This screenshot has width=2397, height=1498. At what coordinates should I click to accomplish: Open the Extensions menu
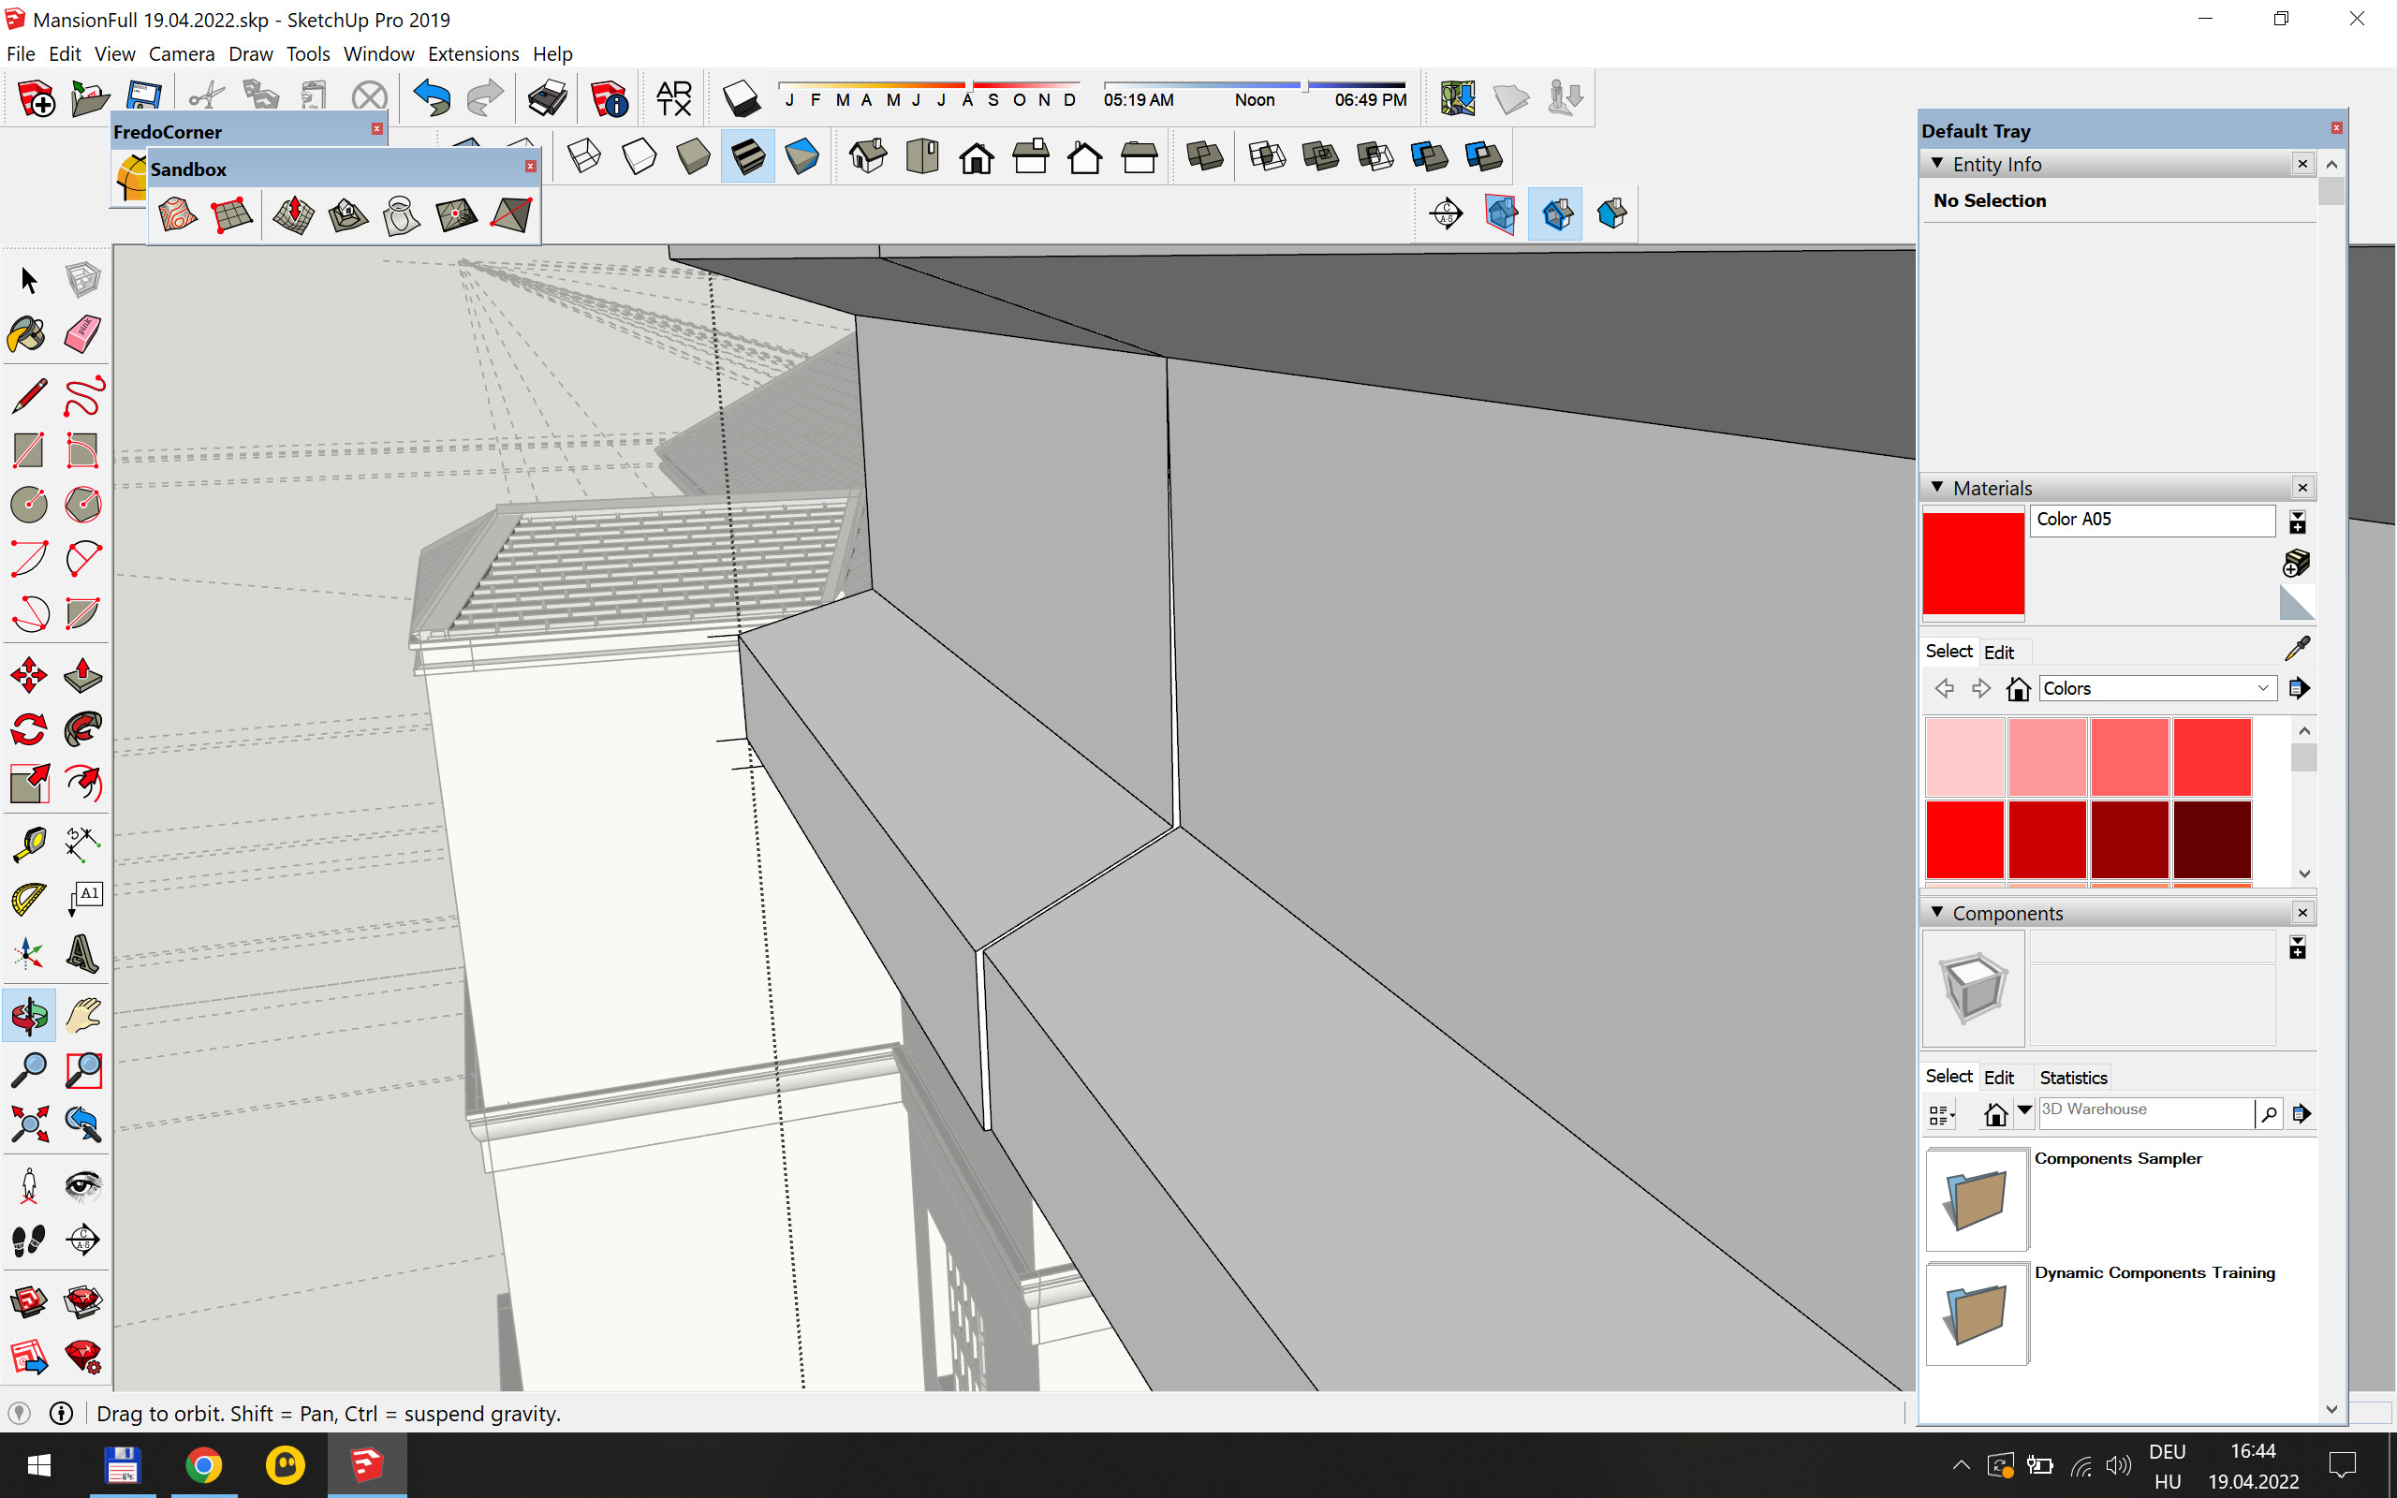coord(473,53)
